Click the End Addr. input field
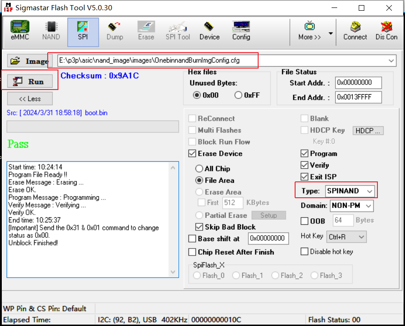Viewport: 405px width, 326px height. 358,97
